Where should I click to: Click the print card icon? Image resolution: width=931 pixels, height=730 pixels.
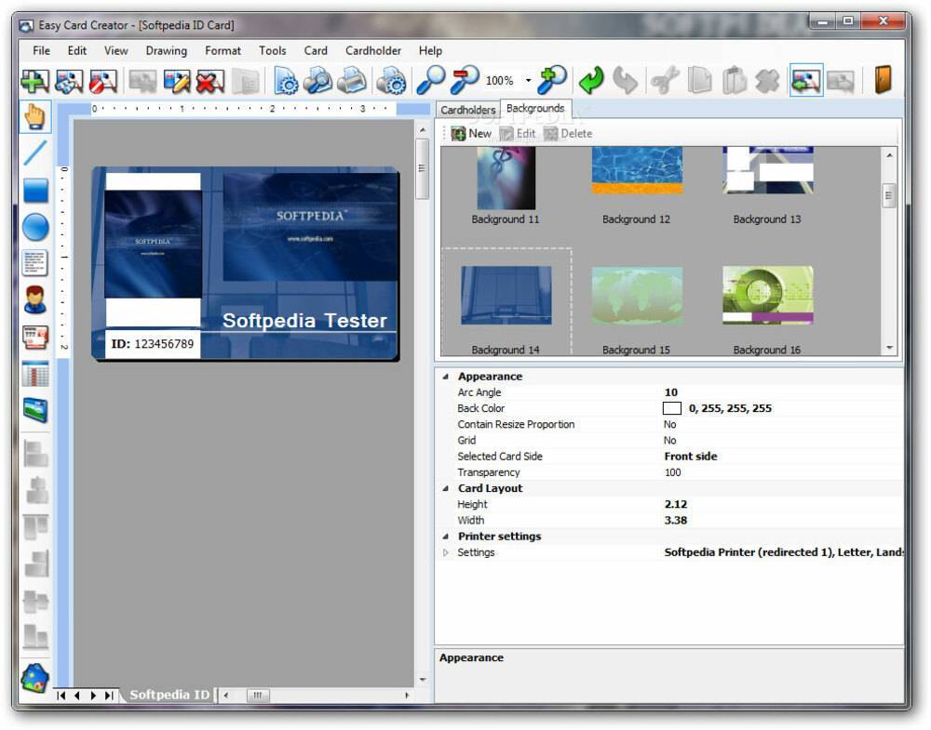pos(352,81)
